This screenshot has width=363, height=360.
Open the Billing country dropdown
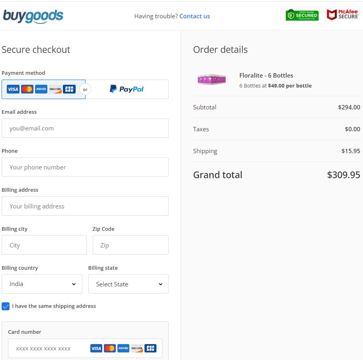[42, 284]
